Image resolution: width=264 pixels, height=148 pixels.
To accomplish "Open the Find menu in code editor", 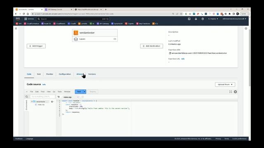I will point(42,92).
